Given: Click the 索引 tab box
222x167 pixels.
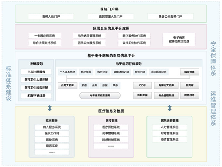Looking at the screenshot, I should [84, 86].
